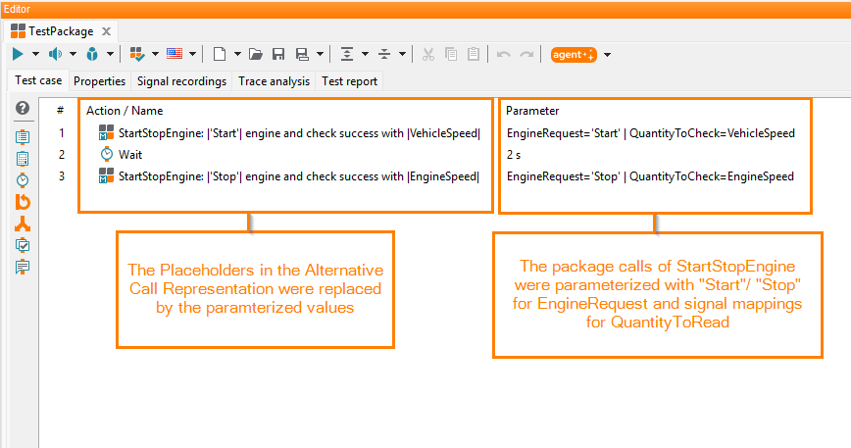
Task: Open a file via the folder icon
Action: (256, 54)
